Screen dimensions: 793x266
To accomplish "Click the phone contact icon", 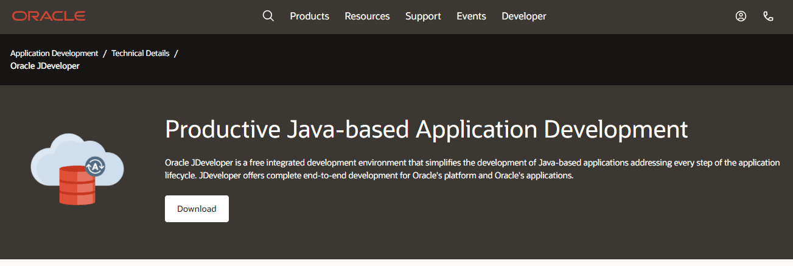I will tap(768, 16).
